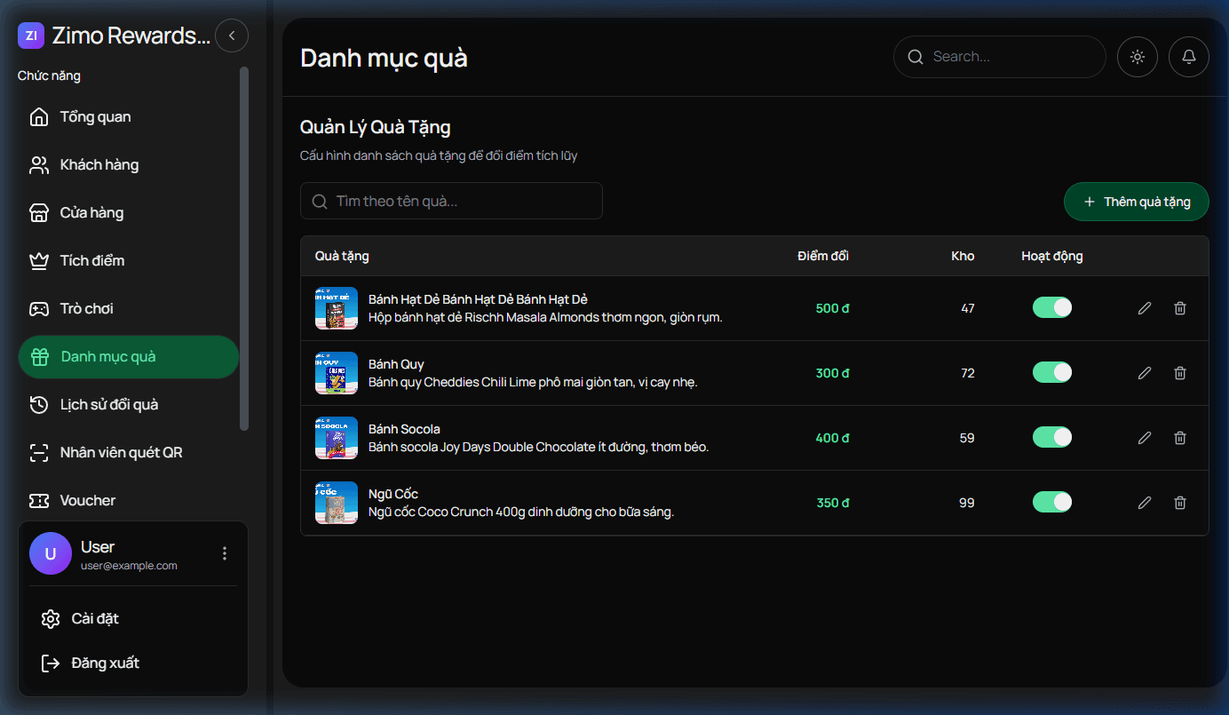The width and height of the screenshot is (1229, 715).
Task: Toggle off Bánh Socola active switch
Action: click(x=1051, y=438)
